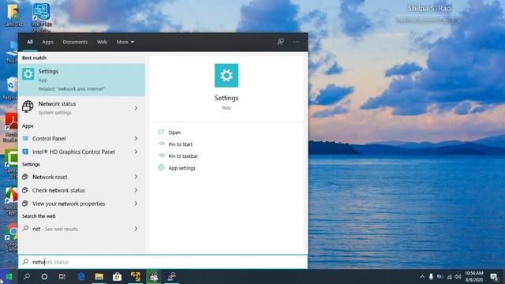The height and width of the screenshot is (284, 505).
Task: Launch Microsoft Edge from the taskbar
Action: tap(81, 277)
